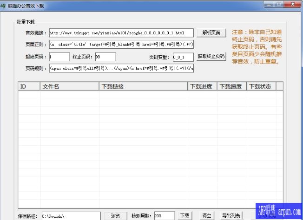Maximize the window
This screenshot has width=303, height=220.
(x=279, y=4)
